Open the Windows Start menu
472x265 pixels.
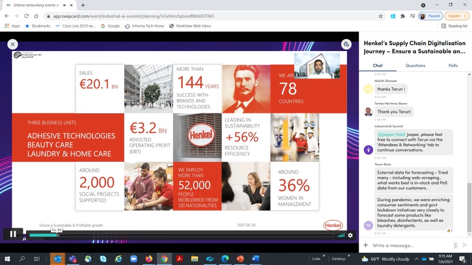[7, 259]
